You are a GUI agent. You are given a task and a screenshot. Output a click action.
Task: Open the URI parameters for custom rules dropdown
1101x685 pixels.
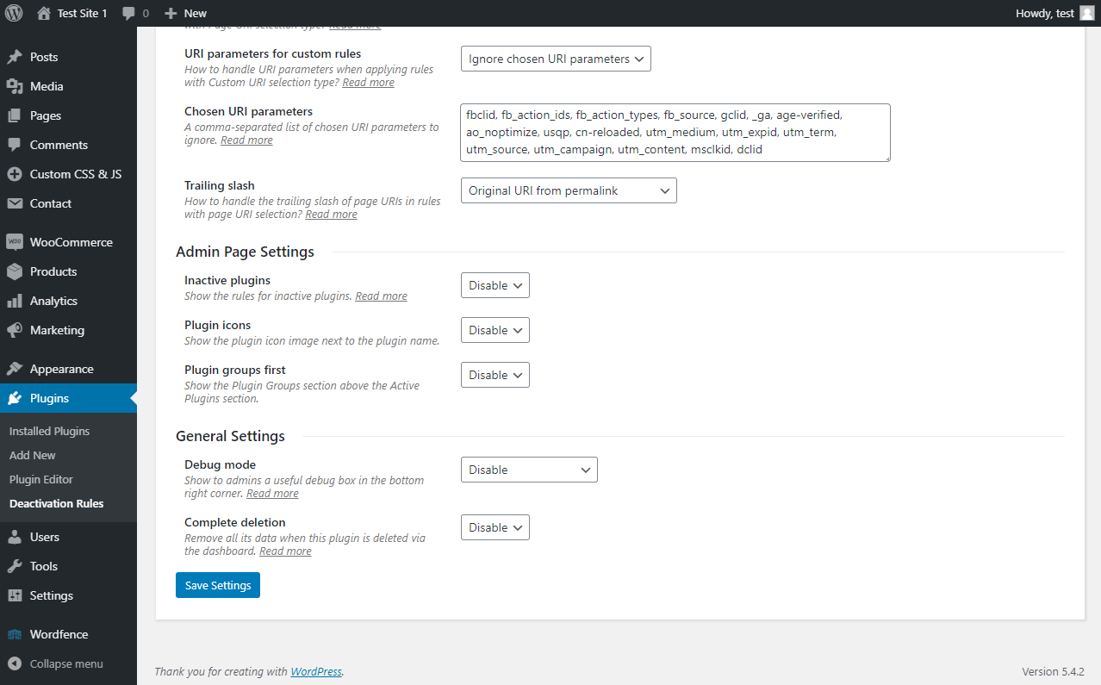pyautogui.click(x=556, y=59)
